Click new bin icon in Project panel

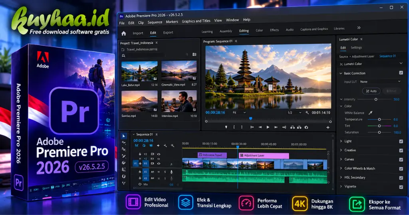(x=195, y=54)
